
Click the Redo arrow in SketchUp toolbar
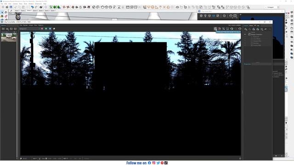36,7
